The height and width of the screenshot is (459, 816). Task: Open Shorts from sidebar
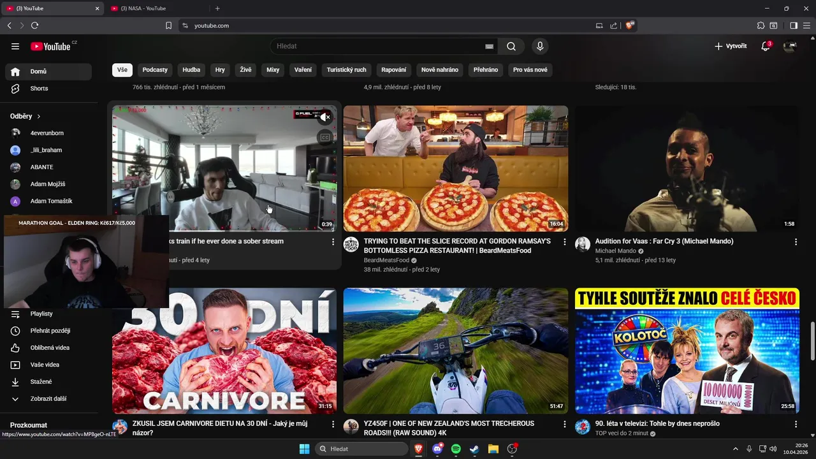[48, 89]
